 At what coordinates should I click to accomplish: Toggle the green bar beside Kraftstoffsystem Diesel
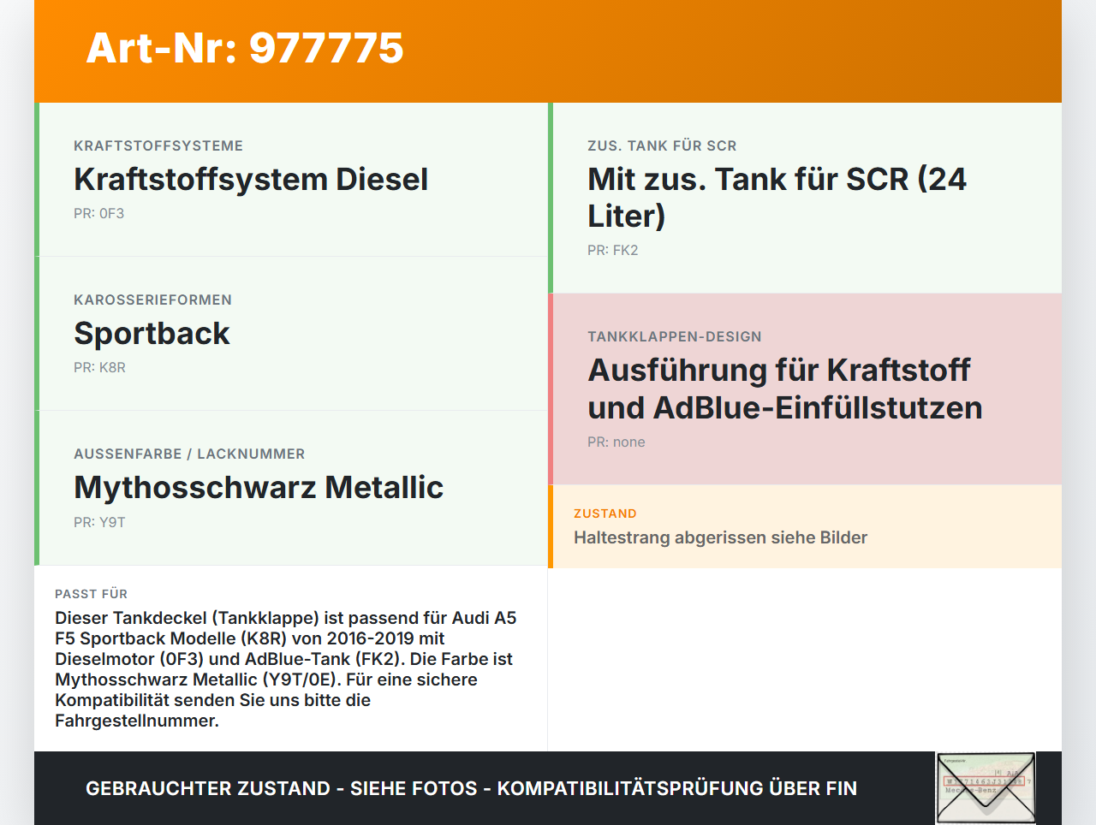click(x=37, y=178)
